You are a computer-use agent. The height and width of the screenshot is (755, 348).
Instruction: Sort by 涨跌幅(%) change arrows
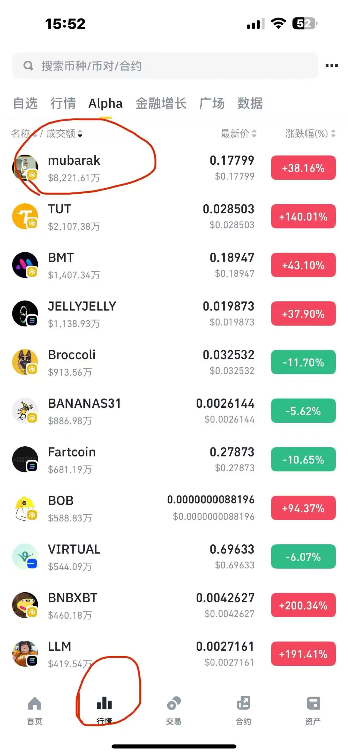tap(333, 134)
